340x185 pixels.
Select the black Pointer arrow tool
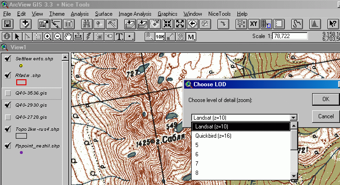click(x=17, y=36)
